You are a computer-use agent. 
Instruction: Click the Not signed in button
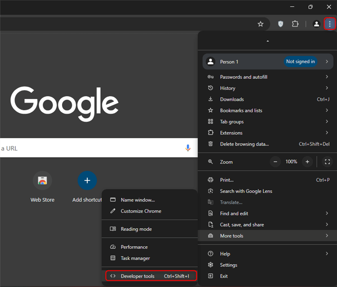coord(301,62)
